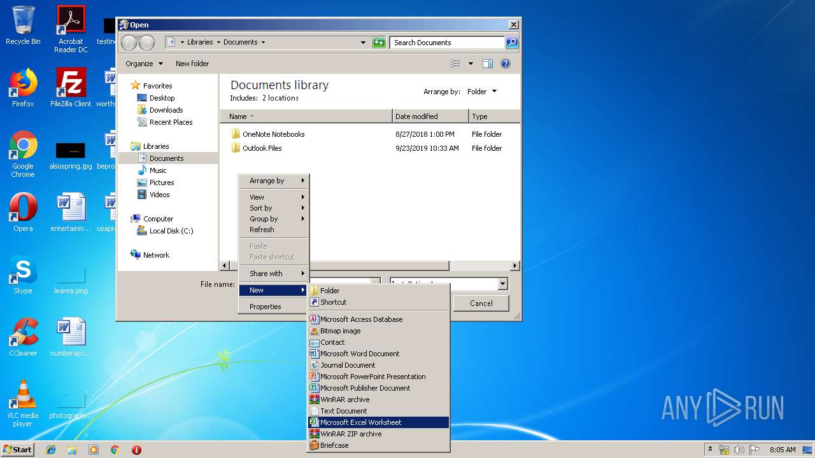
Task: Toggle the preview pane icon
Action: pos(488,64)
